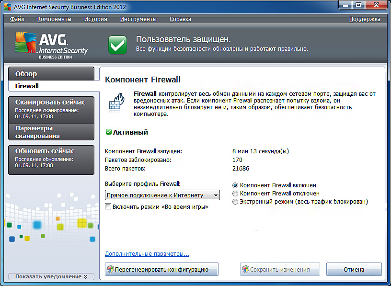Click the Поддержка link in menu bar
Image resolution: width=391 pixels, height=286 pixels.
365,19
